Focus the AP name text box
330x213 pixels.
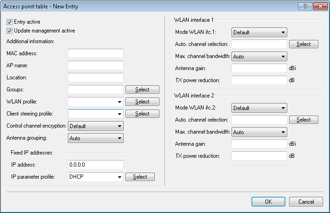pos(95,65)
